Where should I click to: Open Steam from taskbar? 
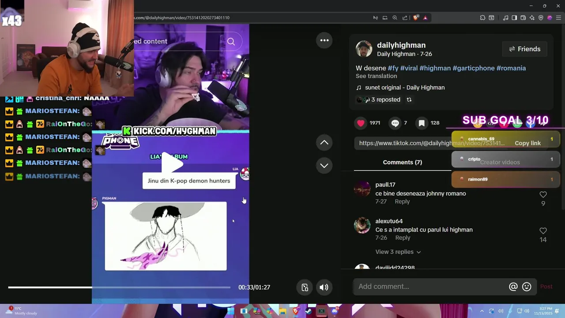(309, 311)
